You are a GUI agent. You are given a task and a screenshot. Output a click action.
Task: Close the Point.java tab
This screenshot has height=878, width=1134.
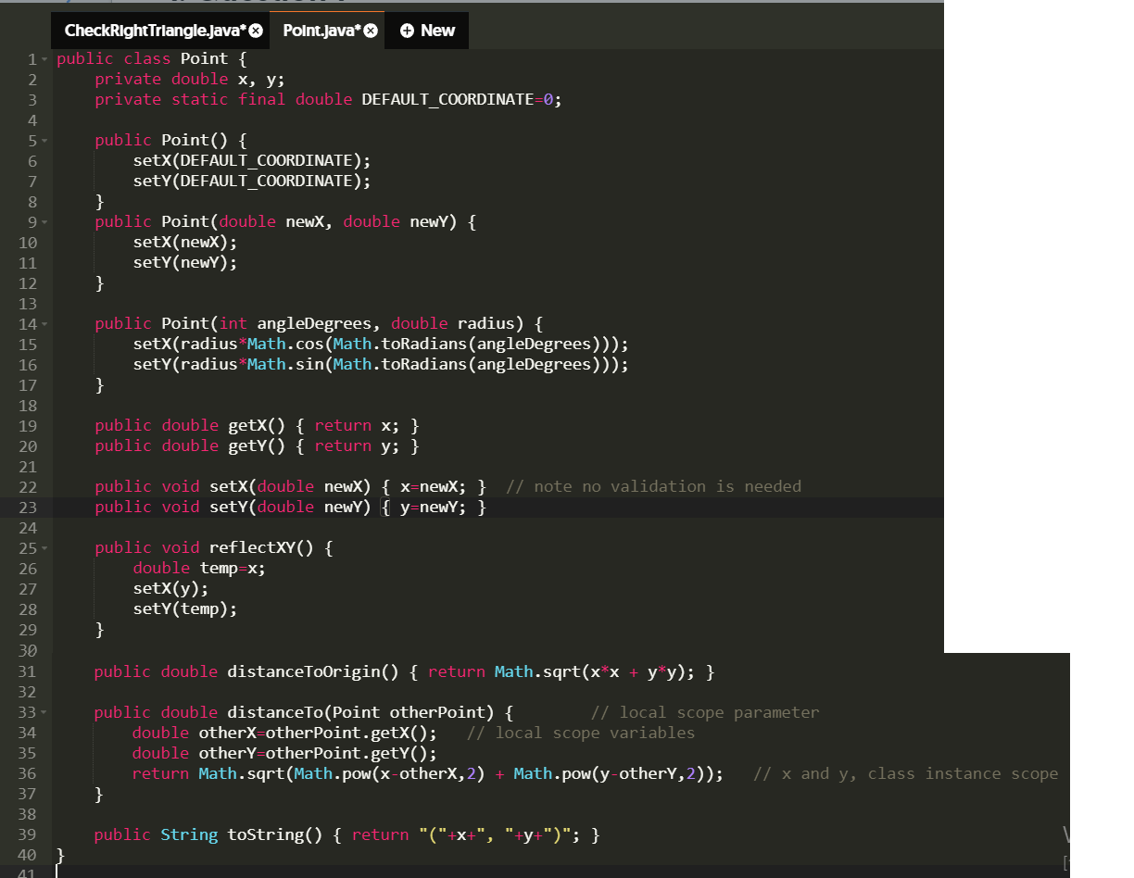pyautogui.click(x=370, y=30)
